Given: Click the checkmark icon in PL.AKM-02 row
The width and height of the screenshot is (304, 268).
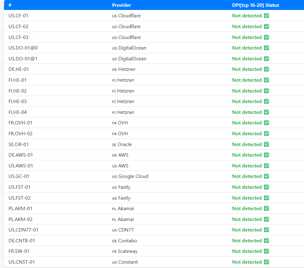Looking at the screenshot, I should tap(267, 219).
